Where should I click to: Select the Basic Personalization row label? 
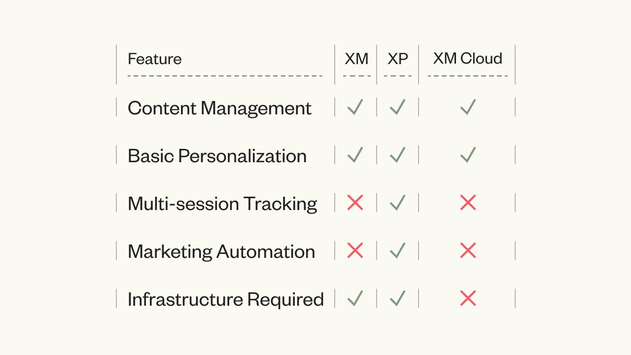pyautogui.click(x=217, y=156)
